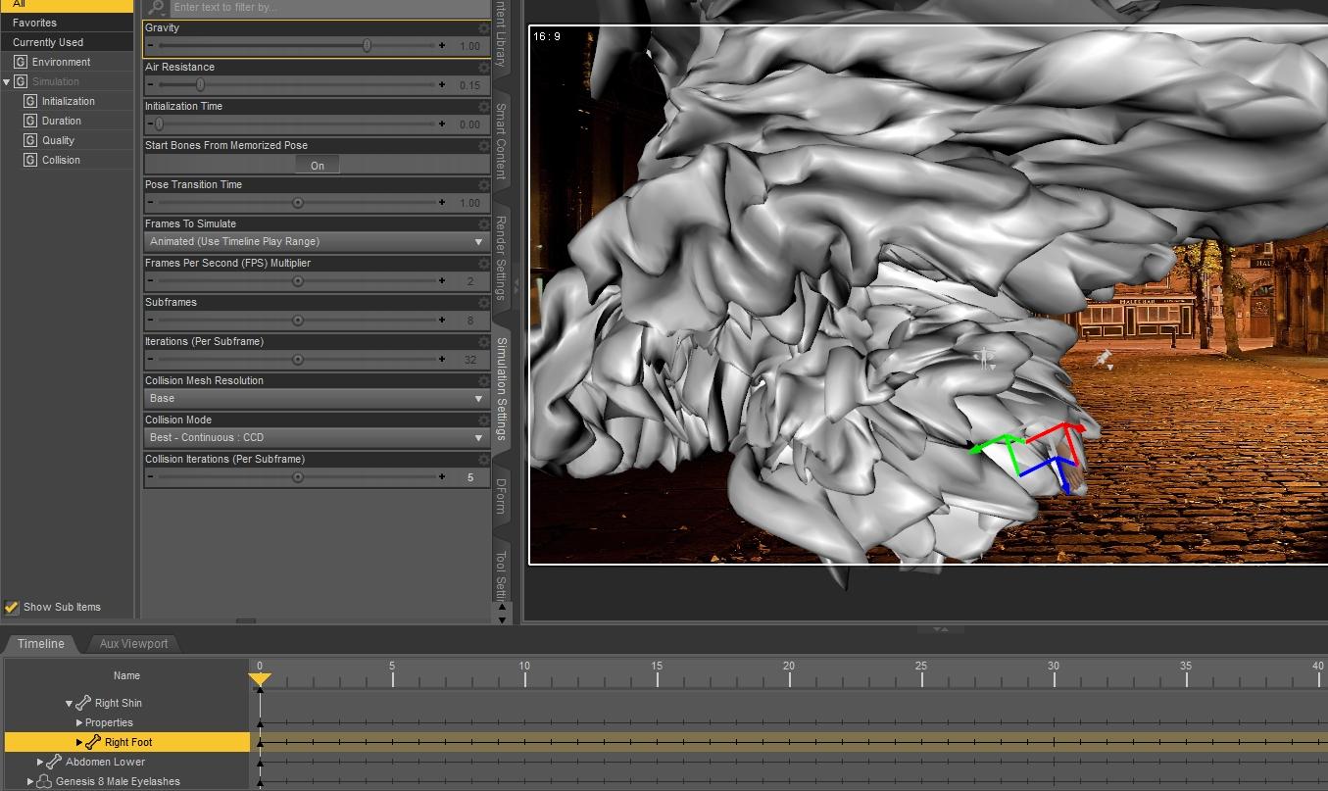Image resolution: width=1328 pixels, height=791 pixels.
Task: Switch to the Aux Viewport tab
Action: tap(133, 644)
